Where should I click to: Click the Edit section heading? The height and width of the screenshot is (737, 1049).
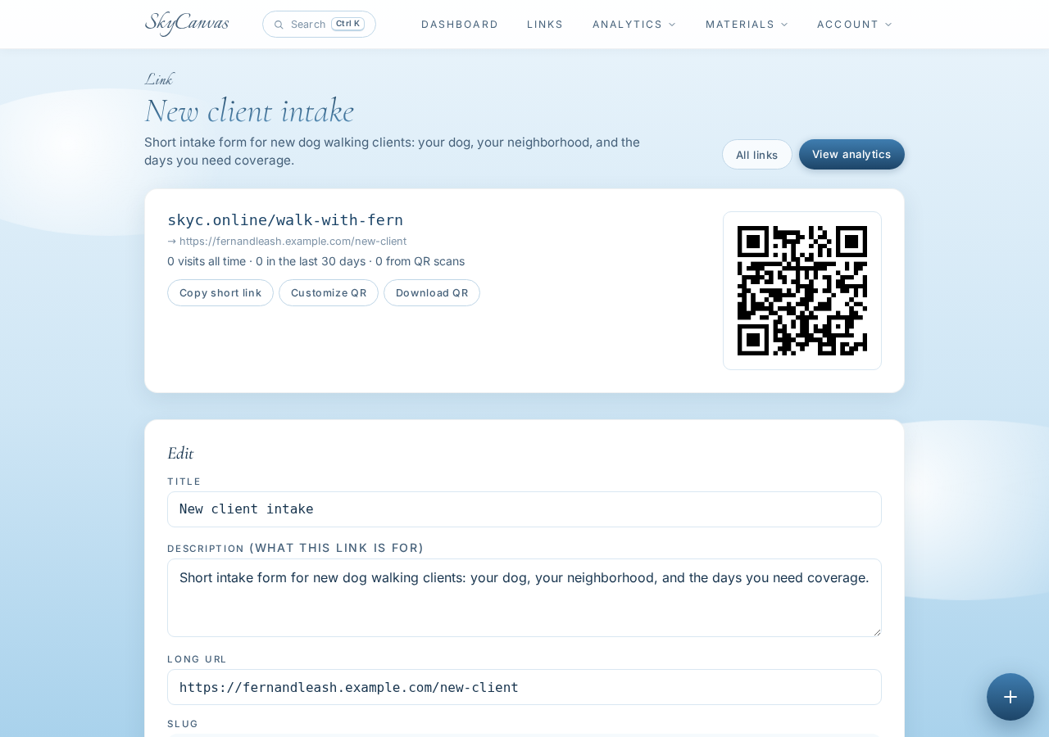pyautogui.click(x=180, y=453)
